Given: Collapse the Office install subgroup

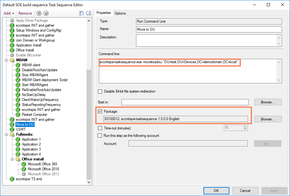Looking at the screenshot, I should (x=12, y=159).
